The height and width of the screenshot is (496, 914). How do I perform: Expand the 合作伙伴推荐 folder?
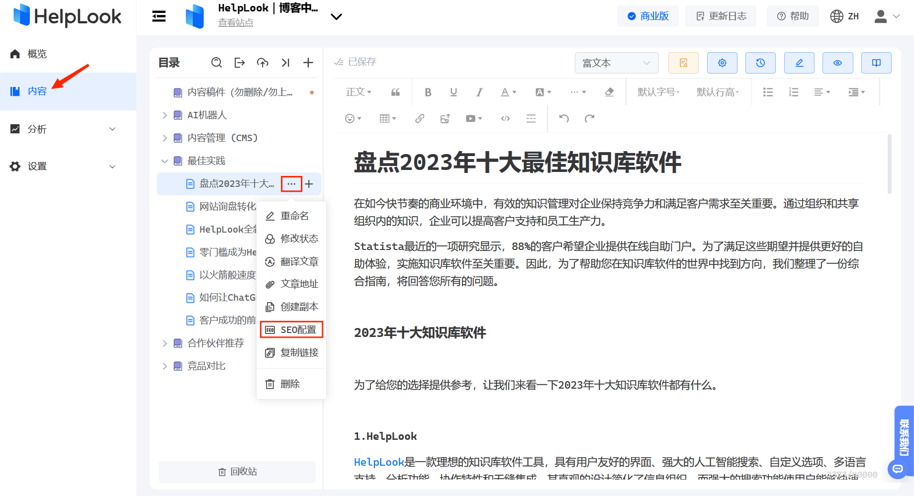click(x=165, y=343)
